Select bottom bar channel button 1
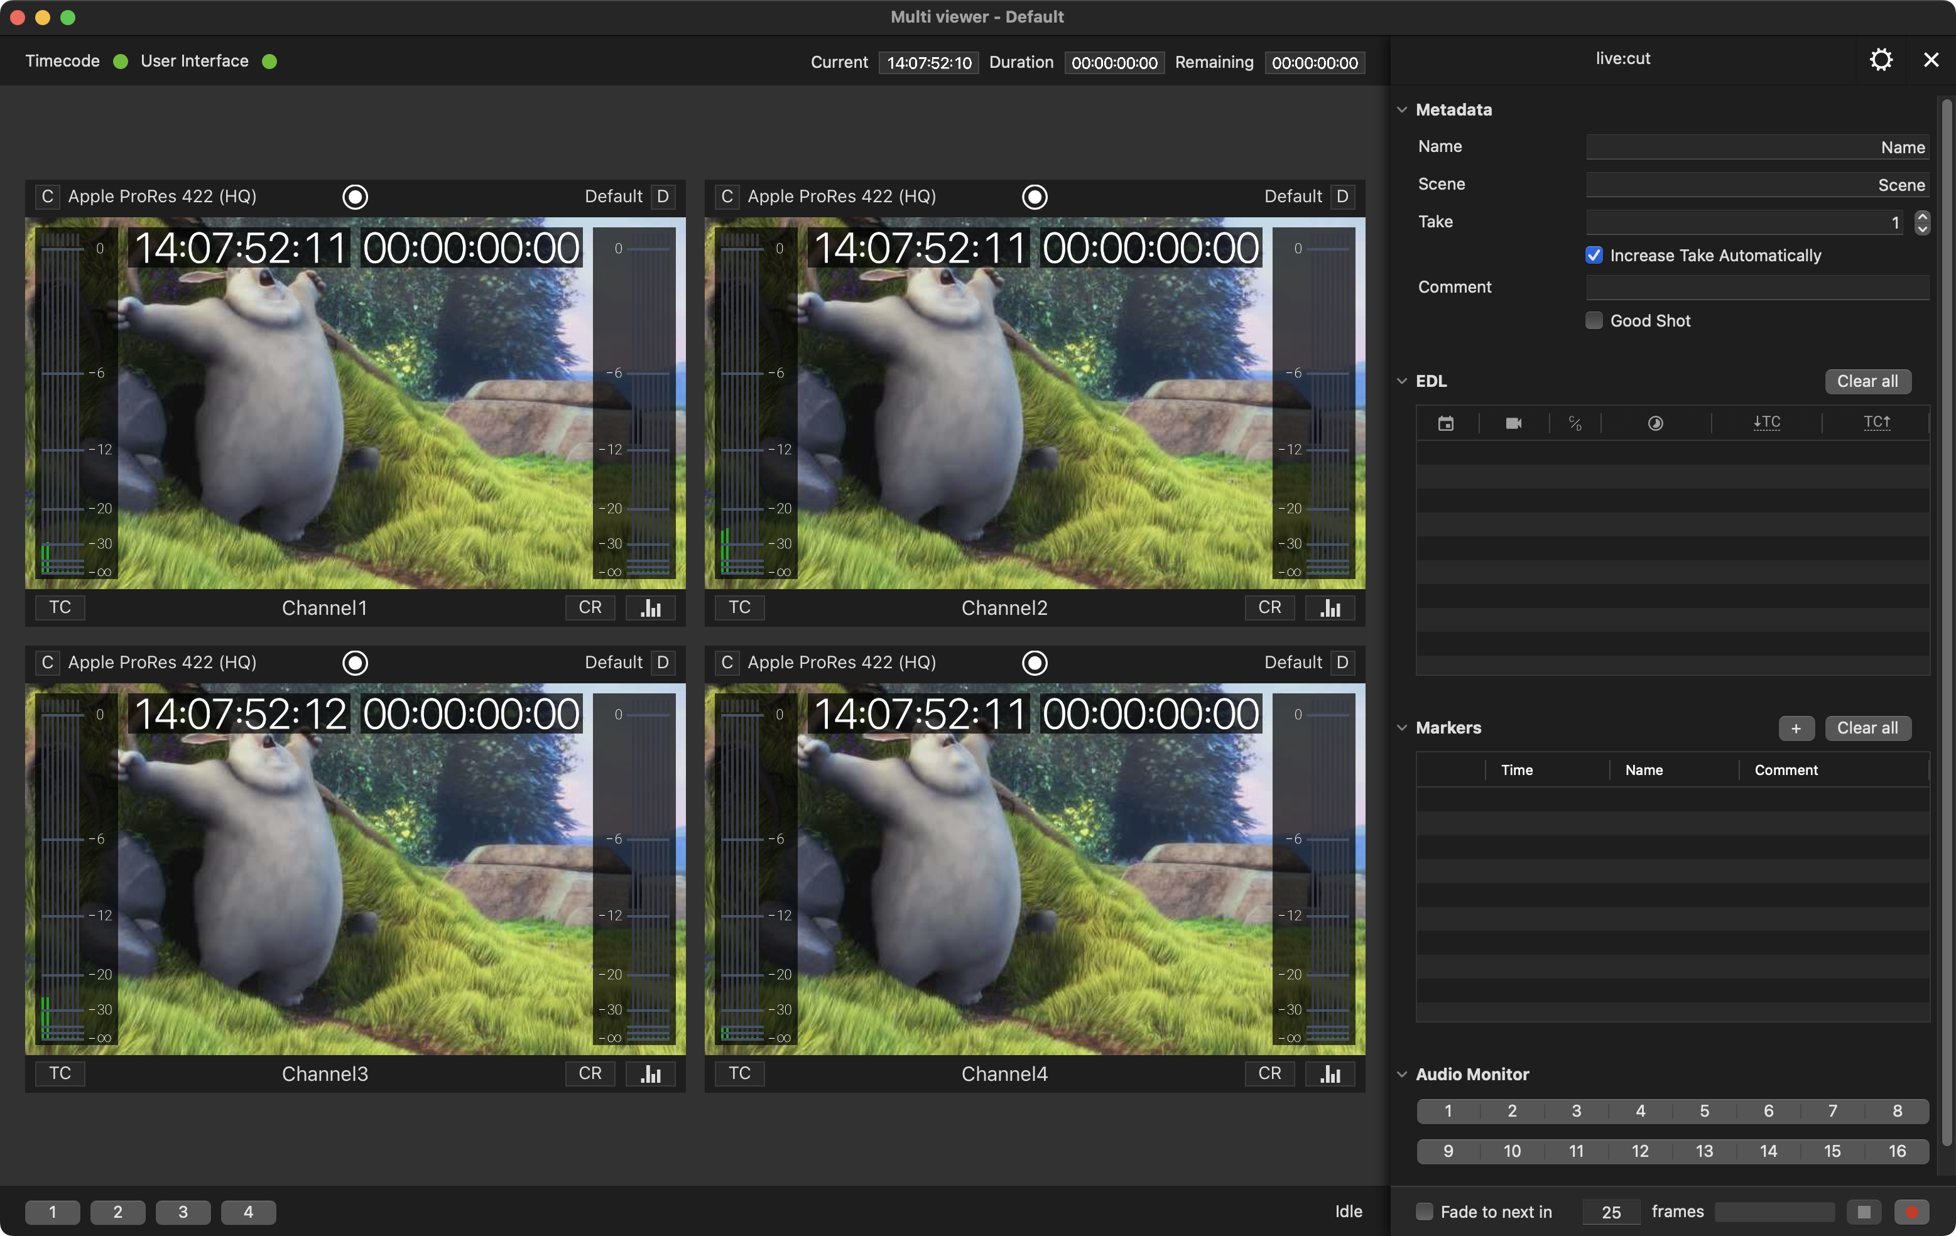 tap(53, 1212)
